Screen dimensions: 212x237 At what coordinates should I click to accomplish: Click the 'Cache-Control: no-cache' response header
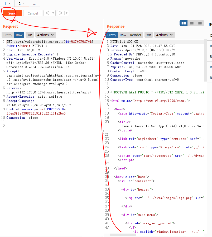coord(147,63)
